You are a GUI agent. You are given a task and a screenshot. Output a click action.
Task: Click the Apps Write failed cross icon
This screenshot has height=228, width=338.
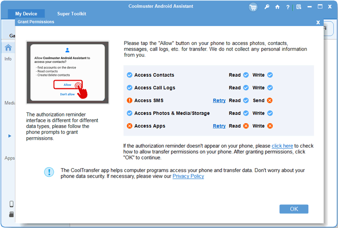click(x=270, y=126)
